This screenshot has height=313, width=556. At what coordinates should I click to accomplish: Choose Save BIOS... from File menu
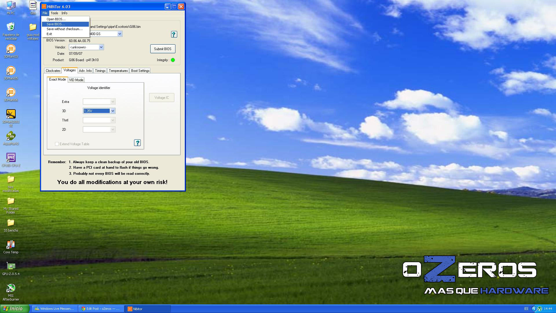click(x=65, y=24)
